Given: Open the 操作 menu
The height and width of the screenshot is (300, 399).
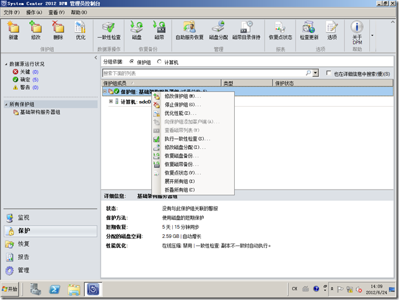Looking at the screenshot, I should (x=34, y=12).
